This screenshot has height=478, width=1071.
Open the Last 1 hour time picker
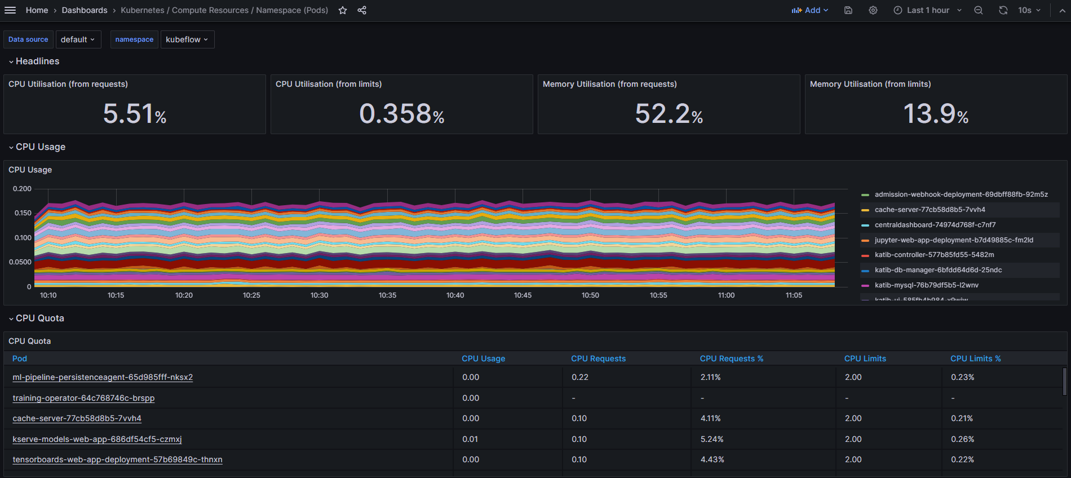(x=928, y=10)
